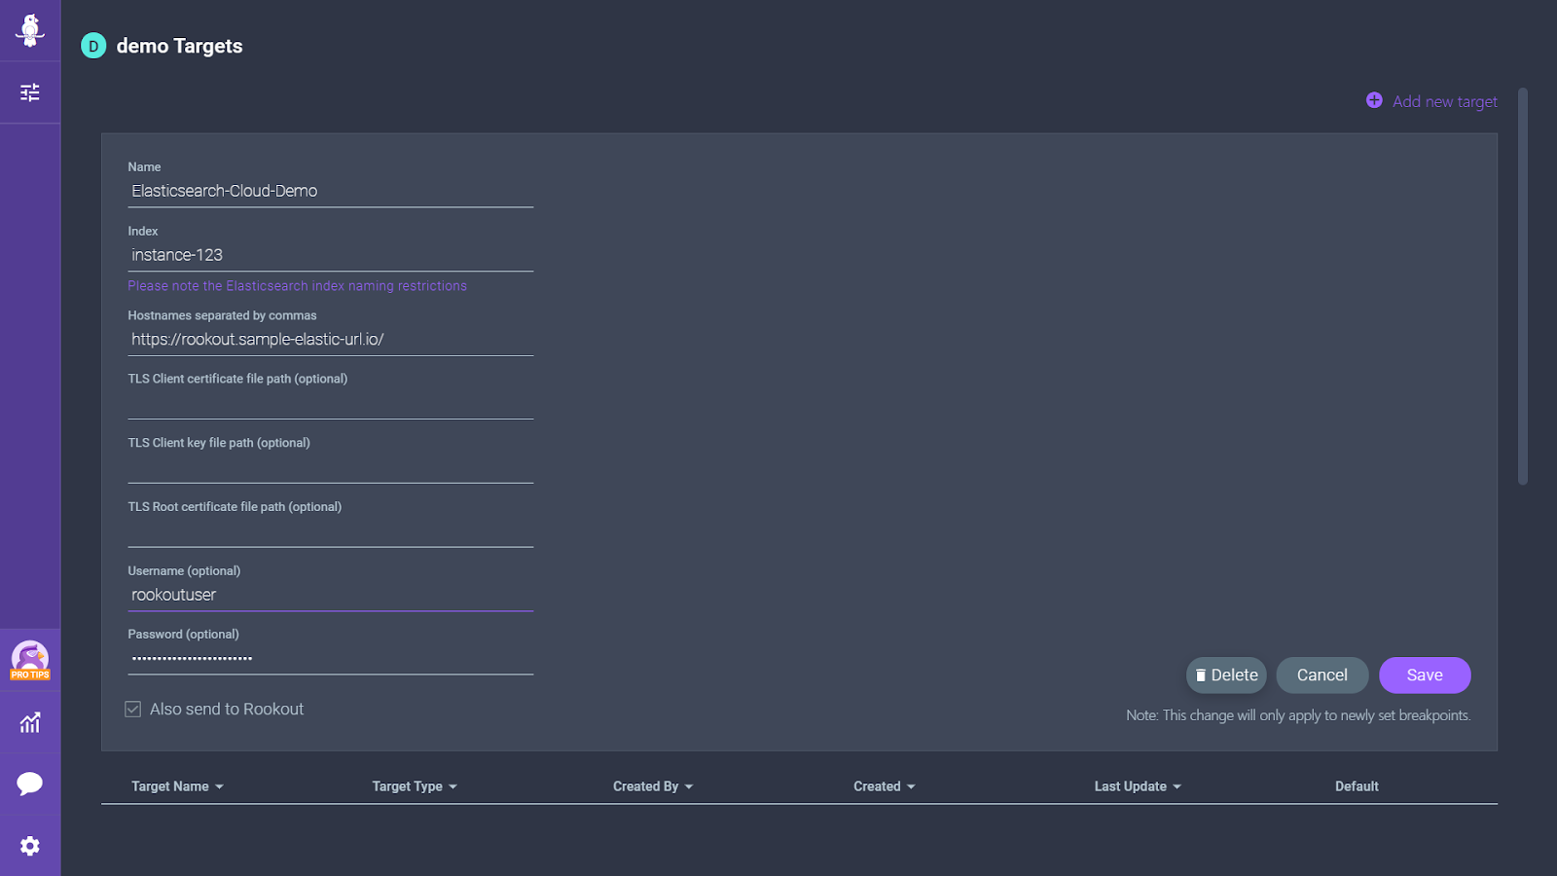Click the demo workspace avatar D
Screen dimensions: 1557x876
(x=93, y=46)
